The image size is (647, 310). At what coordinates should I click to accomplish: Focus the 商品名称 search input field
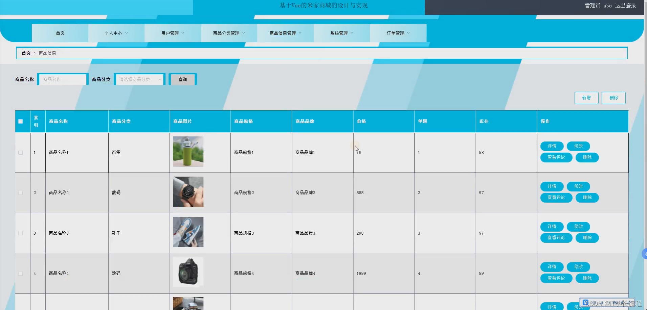63,79
